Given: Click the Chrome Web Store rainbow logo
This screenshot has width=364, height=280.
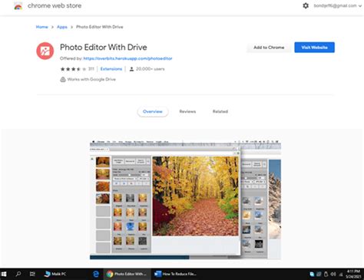Looking at the screenshot, I should point(18,6).
